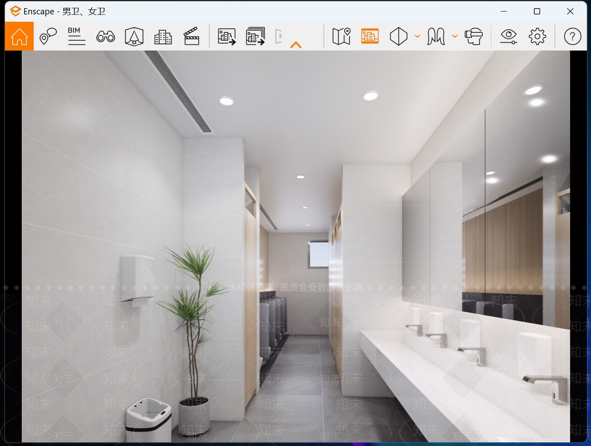The image size is (591, 446).
Task: Open the asset library tree icon
Action: point(134,37)
